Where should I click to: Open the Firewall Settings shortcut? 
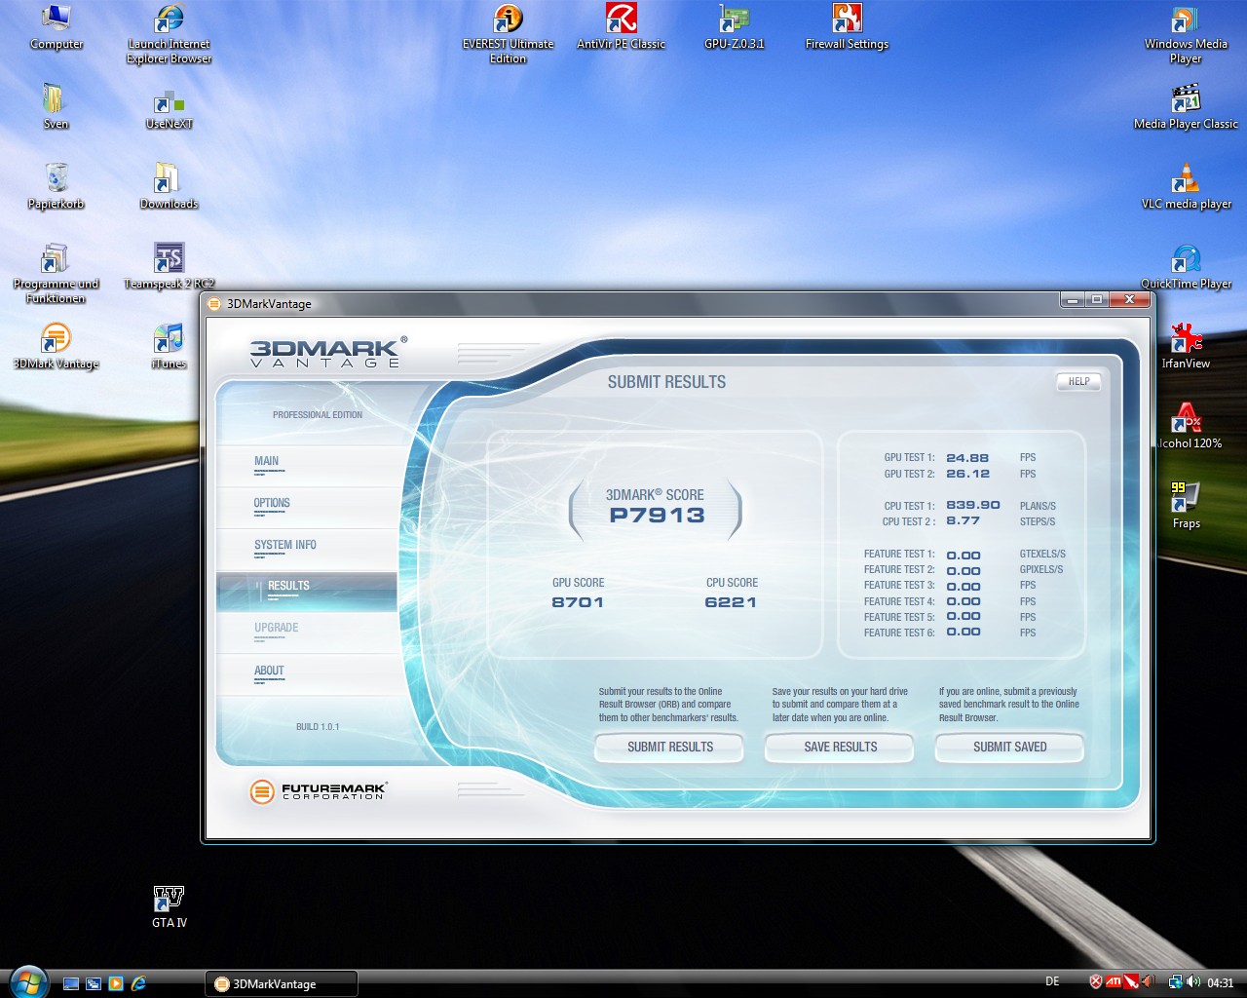coord(847,27)
